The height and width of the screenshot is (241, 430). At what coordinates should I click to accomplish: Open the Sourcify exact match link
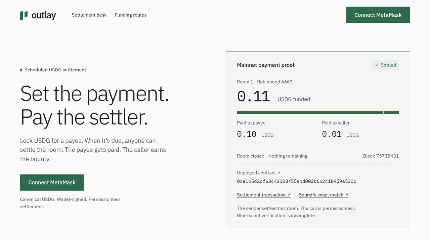[324, 195]
